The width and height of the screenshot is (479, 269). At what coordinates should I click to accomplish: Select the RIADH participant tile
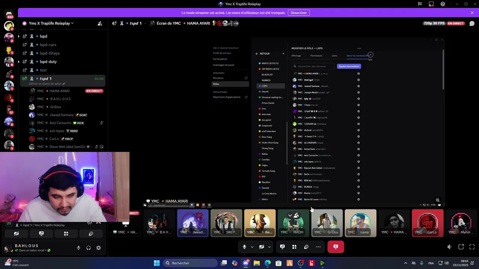pos(293,223)
